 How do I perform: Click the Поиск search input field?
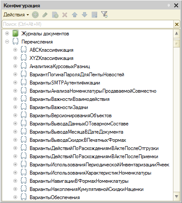[88, 24]
